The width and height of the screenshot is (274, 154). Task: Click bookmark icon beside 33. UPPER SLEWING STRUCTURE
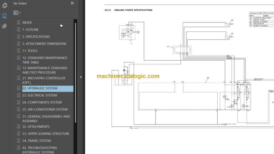point(19,134)
